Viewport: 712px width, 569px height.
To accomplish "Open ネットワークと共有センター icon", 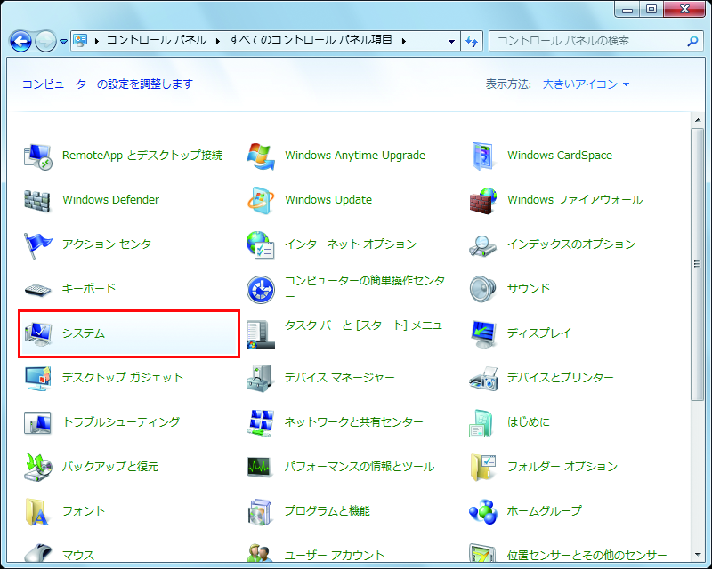I will (261, 422).
